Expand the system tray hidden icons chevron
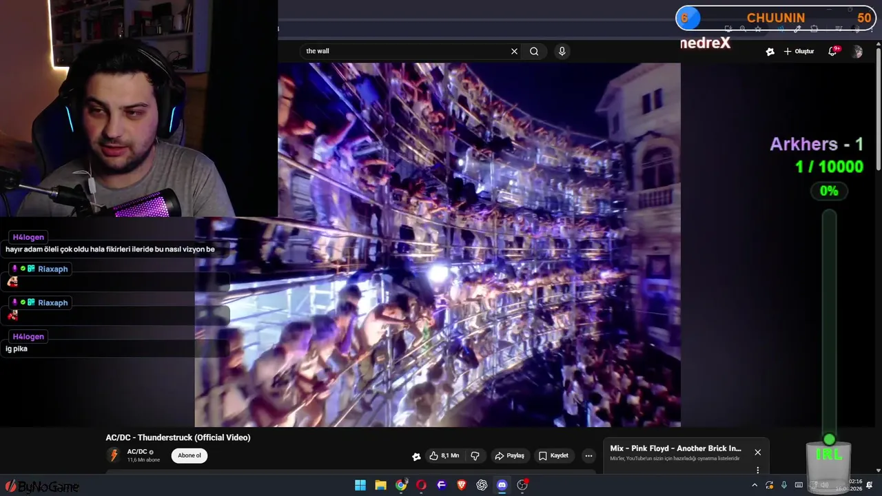The width and height of the screenshot is (882, 496). [x=755, y=485]
